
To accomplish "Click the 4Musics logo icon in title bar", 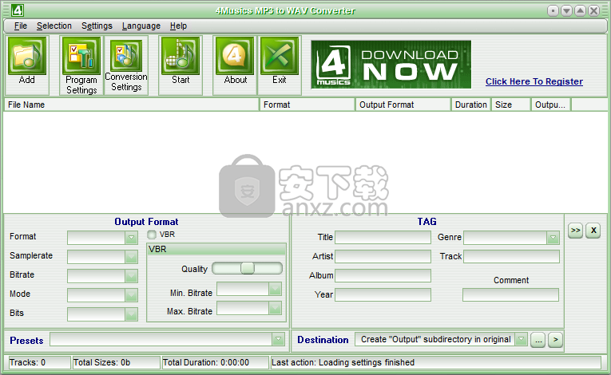I will pyautogui.click(x=17, y=10).
